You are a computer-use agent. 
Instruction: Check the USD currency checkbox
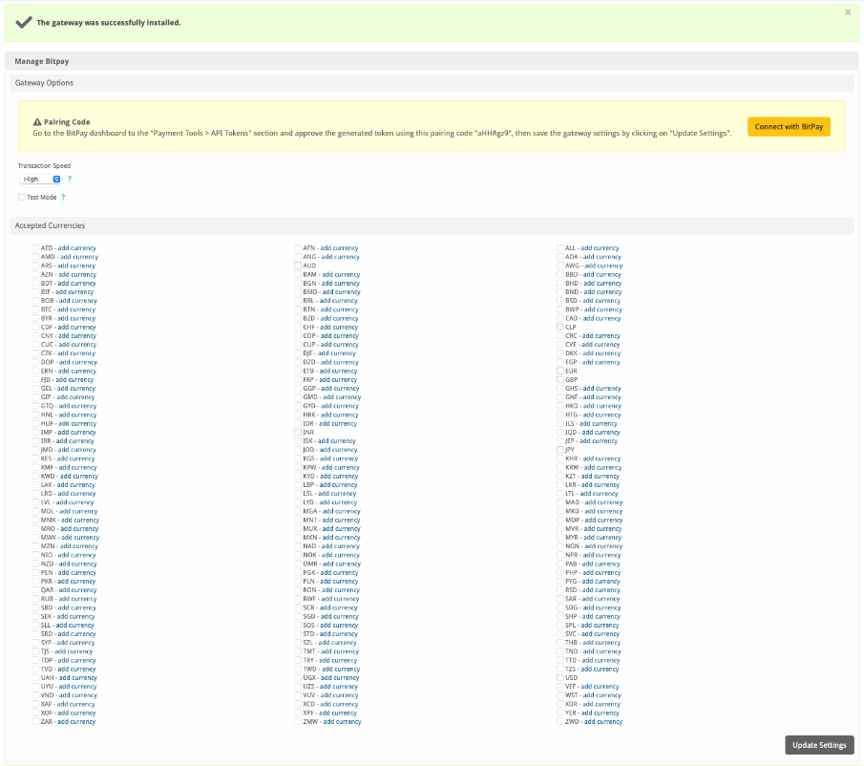(x=560, y=677)
